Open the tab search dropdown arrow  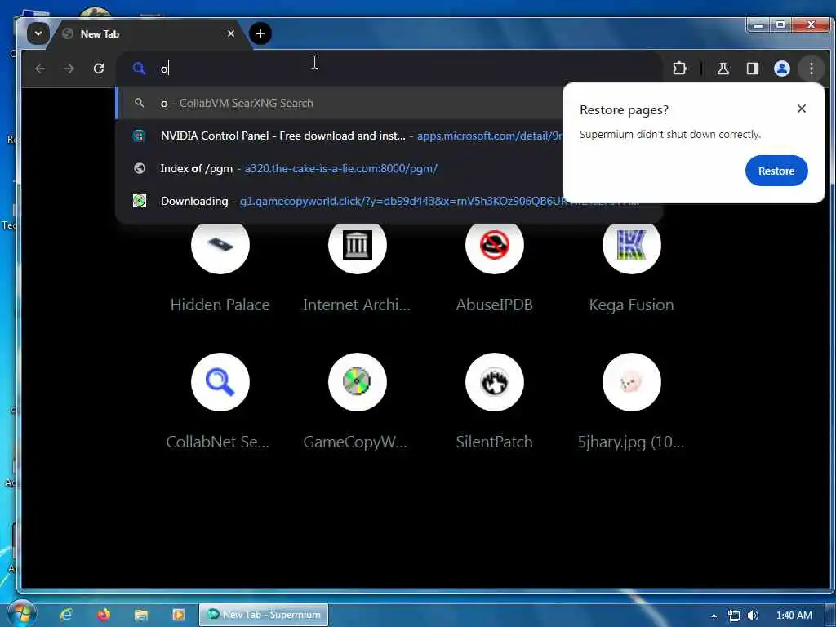(x=38, y=33)
